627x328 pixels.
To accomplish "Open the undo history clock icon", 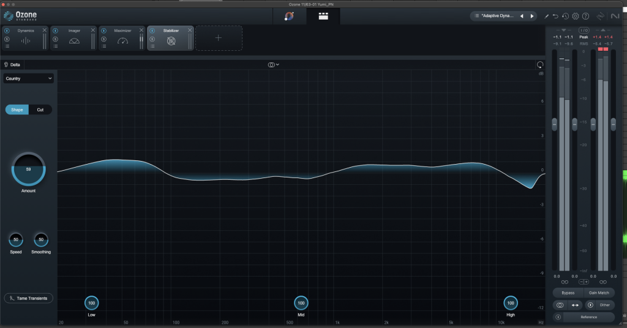I will click(565, 16).
